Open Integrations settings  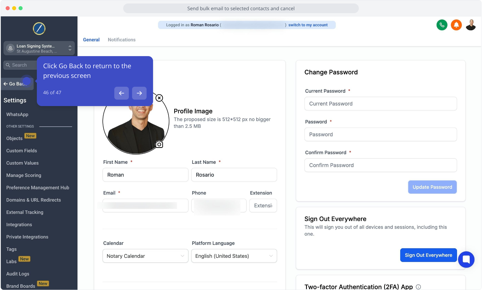[19, 225]
